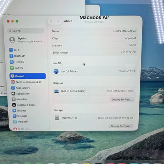Open Desktop & Dock icon
The image size is (164, 164).
pyautogui.click(x=14, y=105)
